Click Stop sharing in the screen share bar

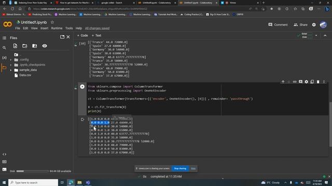(180, 168)
